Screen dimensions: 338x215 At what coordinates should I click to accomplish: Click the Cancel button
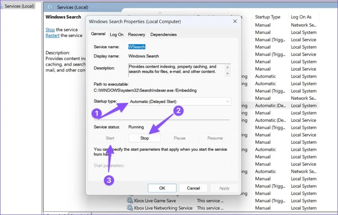194,188
